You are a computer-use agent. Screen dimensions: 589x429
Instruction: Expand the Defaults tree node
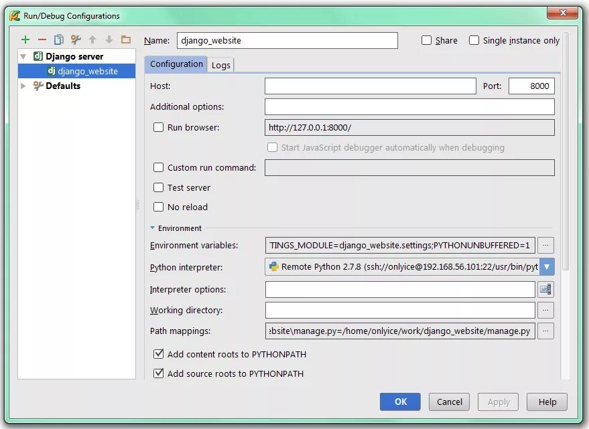(x=23, y=86)
